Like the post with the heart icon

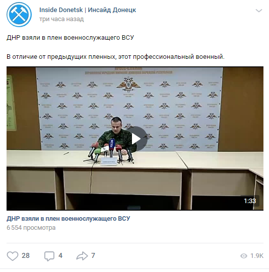pyautogui.click(x=12, y=256)
